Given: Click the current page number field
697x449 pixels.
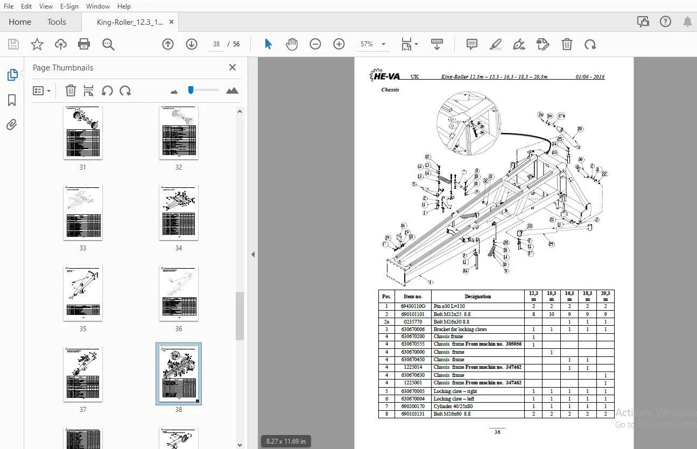Looking at the screenshot, I should click(x=216, y=44).
